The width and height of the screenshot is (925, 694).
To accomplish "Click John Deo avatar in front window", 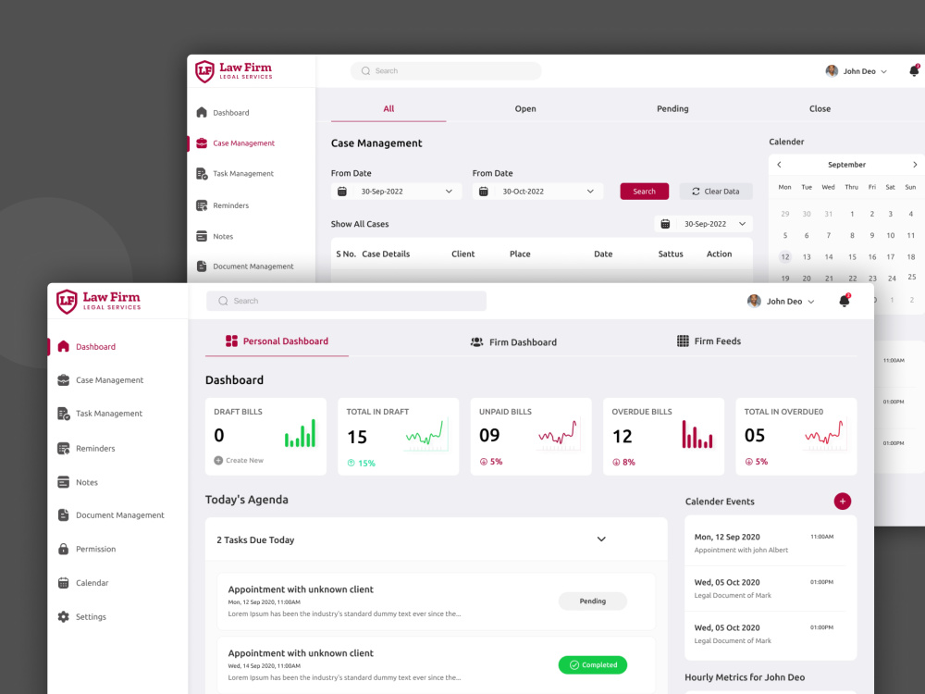I will 754,301.
